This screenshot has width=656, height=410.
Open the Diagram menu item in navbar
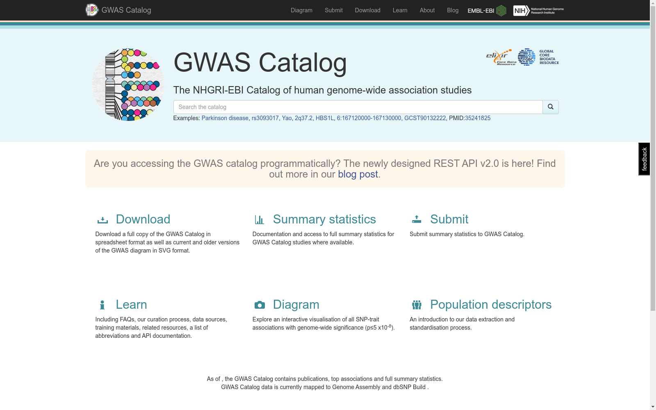click(x=301, y=10)
